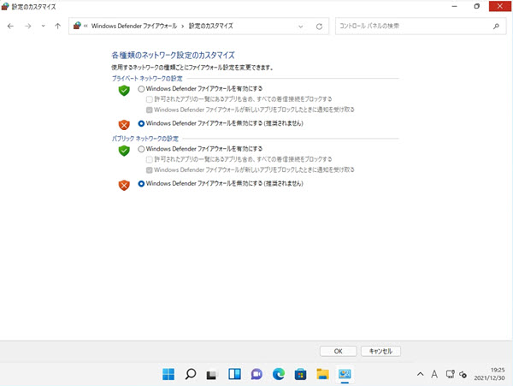Show hidden tray icons chevron
Screen dimensions: 513x386
tap(421, 374)
